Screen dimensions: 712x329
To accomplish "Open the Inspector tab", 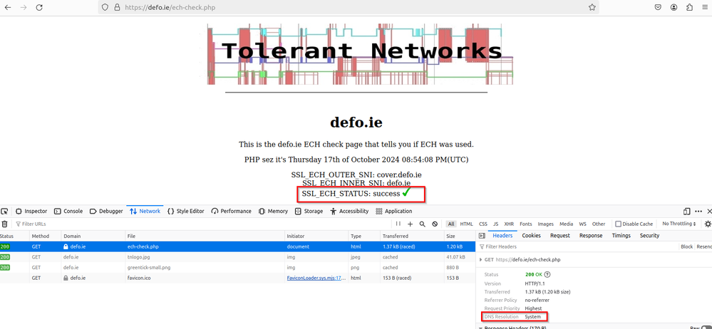I will point(31,211).
